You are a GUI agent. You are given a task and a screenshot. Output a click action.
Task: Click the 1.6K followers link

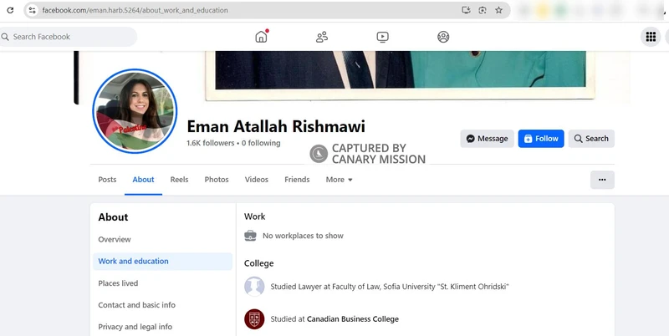[x=211, y=143]
